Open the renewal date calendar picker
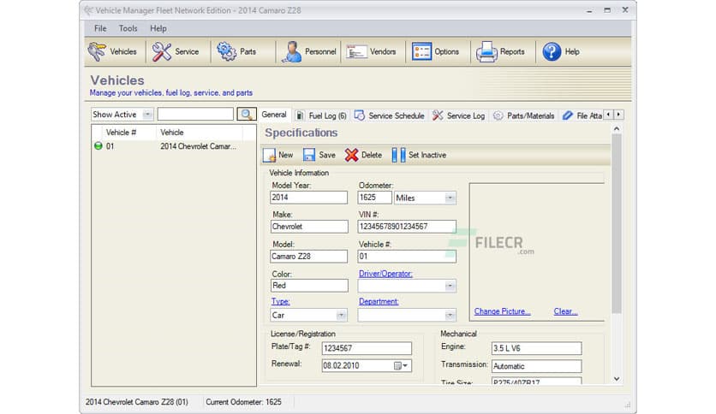 401,365
